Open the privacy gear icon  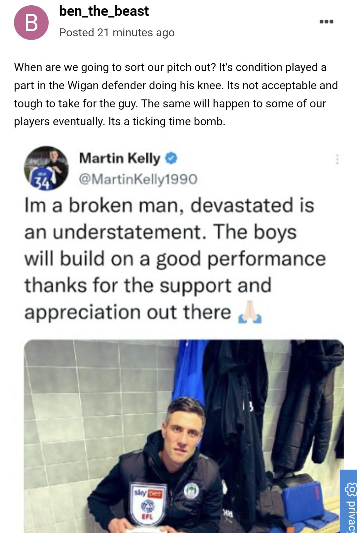pos(350,489)
